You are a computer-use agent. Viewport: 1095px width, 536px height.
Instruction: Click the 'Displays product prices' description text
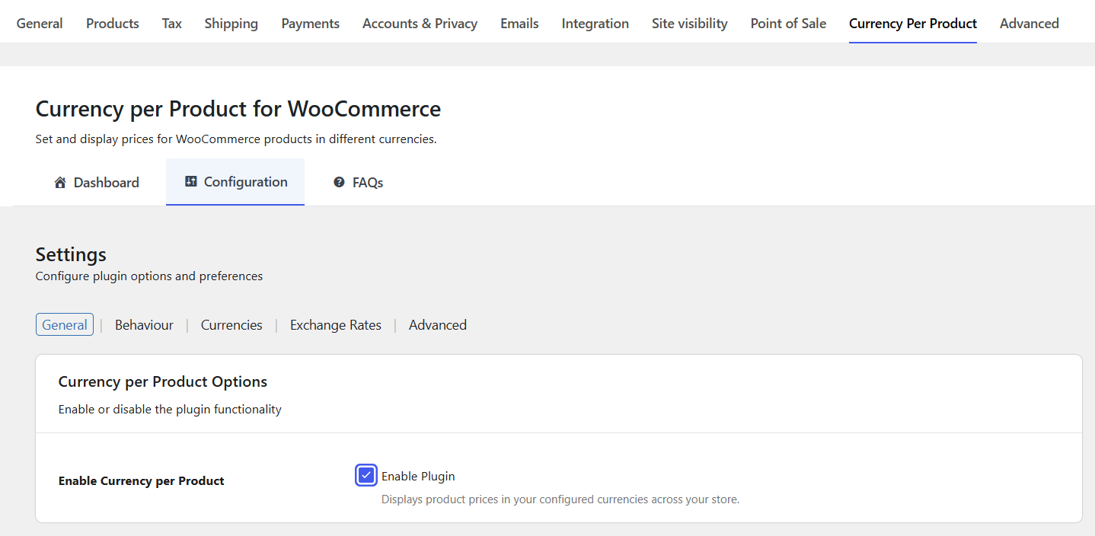pyautogui.click(x=560, y=500)
